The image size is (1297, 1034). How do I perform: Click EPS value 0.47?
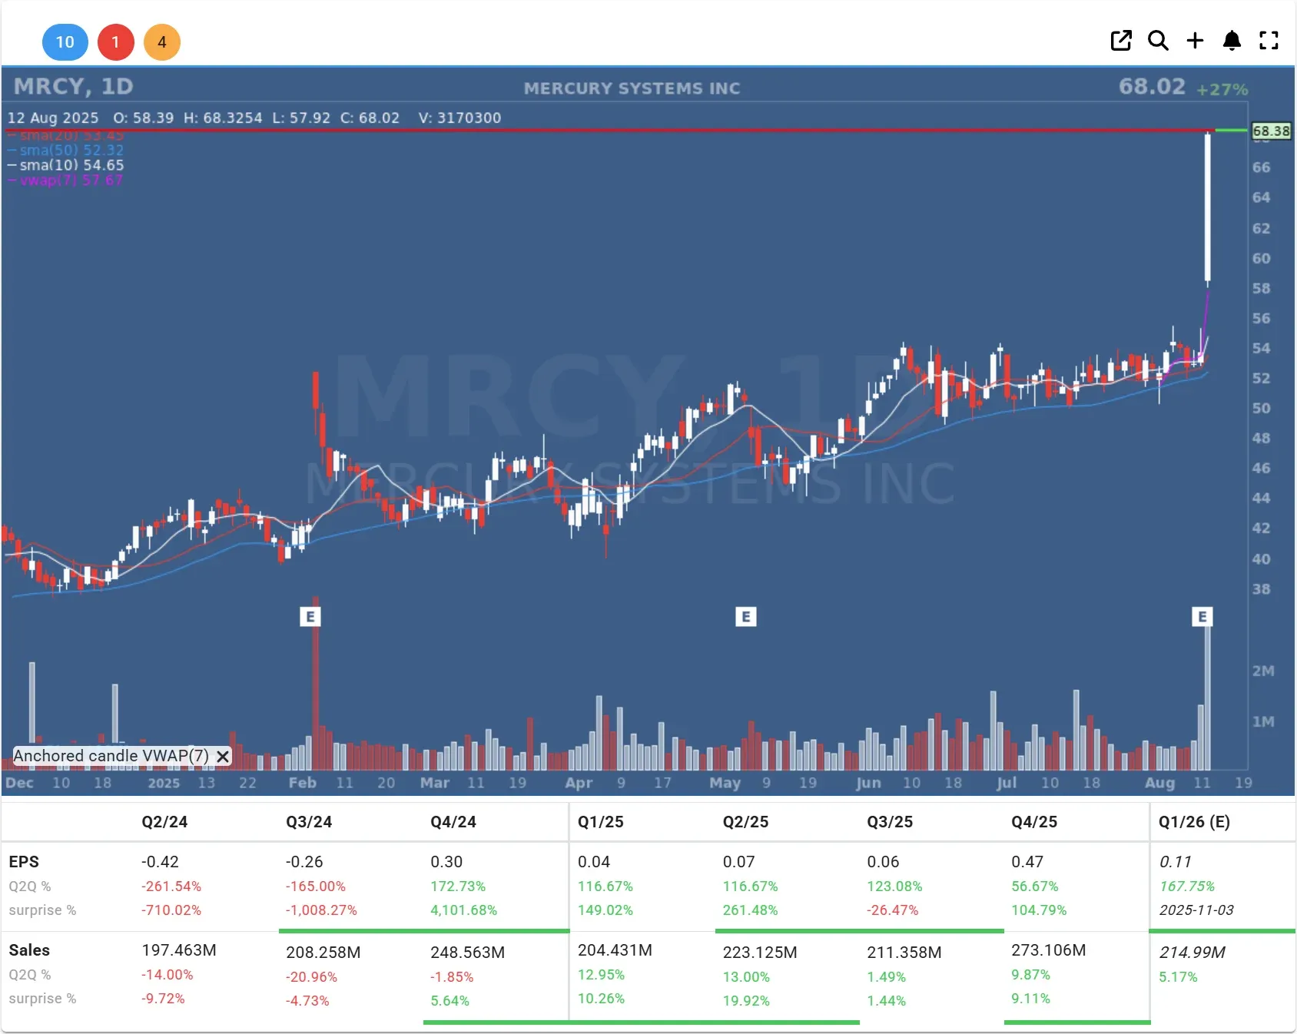point(1027,862)
